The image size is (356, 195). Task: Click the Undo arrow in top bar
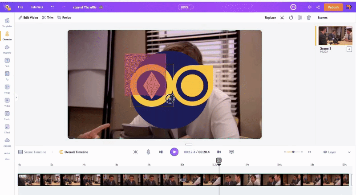click(x=53, y=7)
